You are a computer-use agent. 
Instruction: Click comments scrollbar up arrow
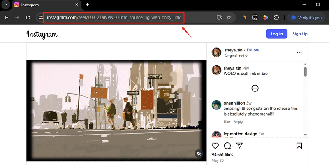tap(305, 64)
